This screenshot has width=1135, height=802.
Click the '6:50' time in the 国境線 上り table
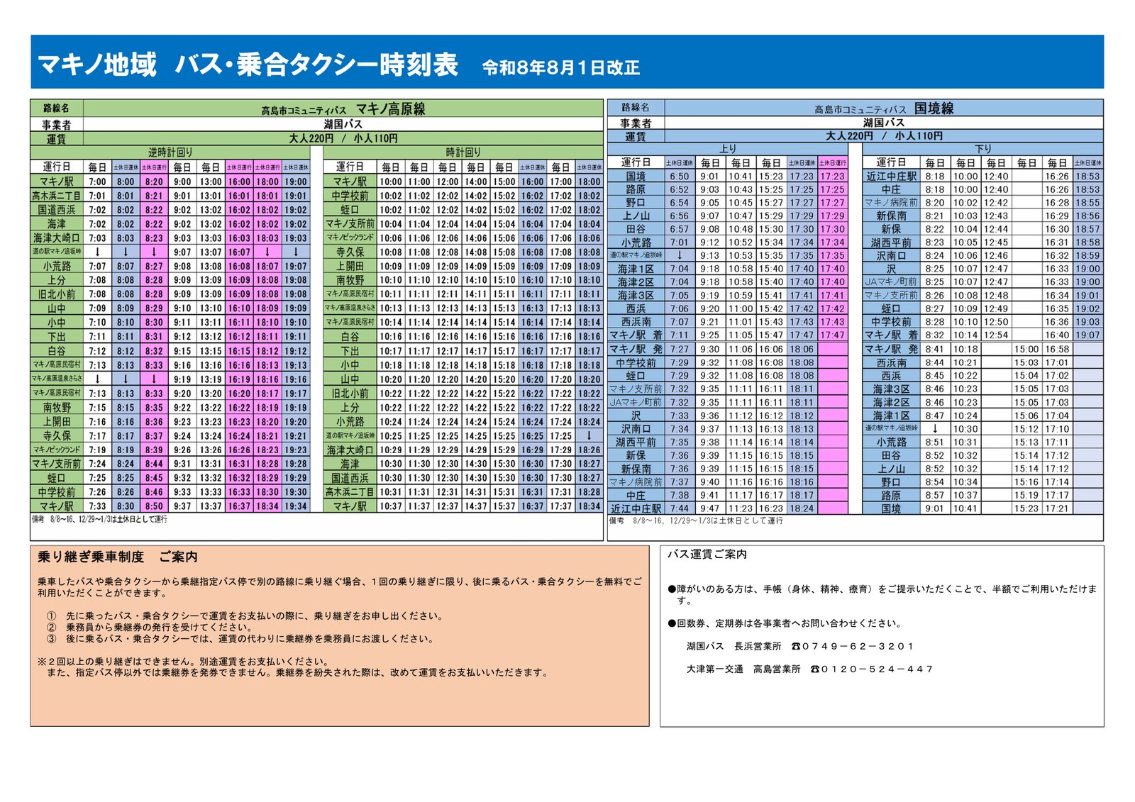click(x=679, y=176)
